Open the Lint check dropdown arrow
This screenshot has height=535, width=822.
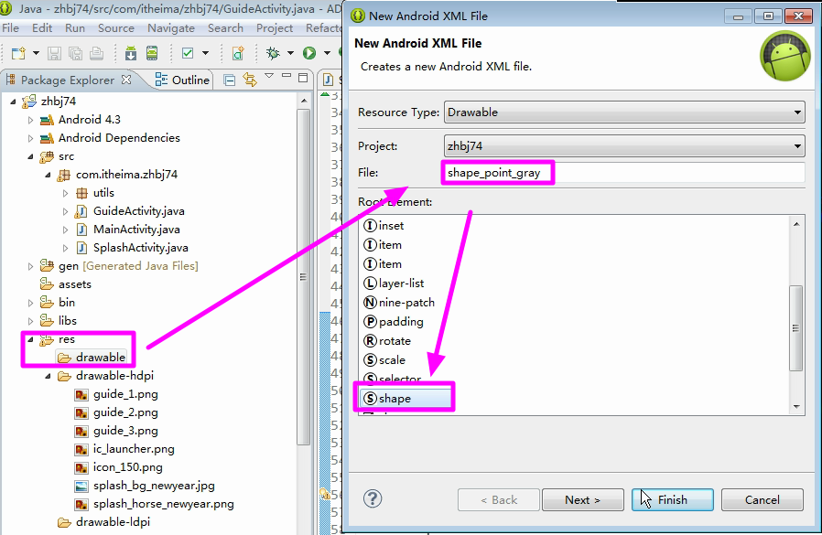(205, 53)
